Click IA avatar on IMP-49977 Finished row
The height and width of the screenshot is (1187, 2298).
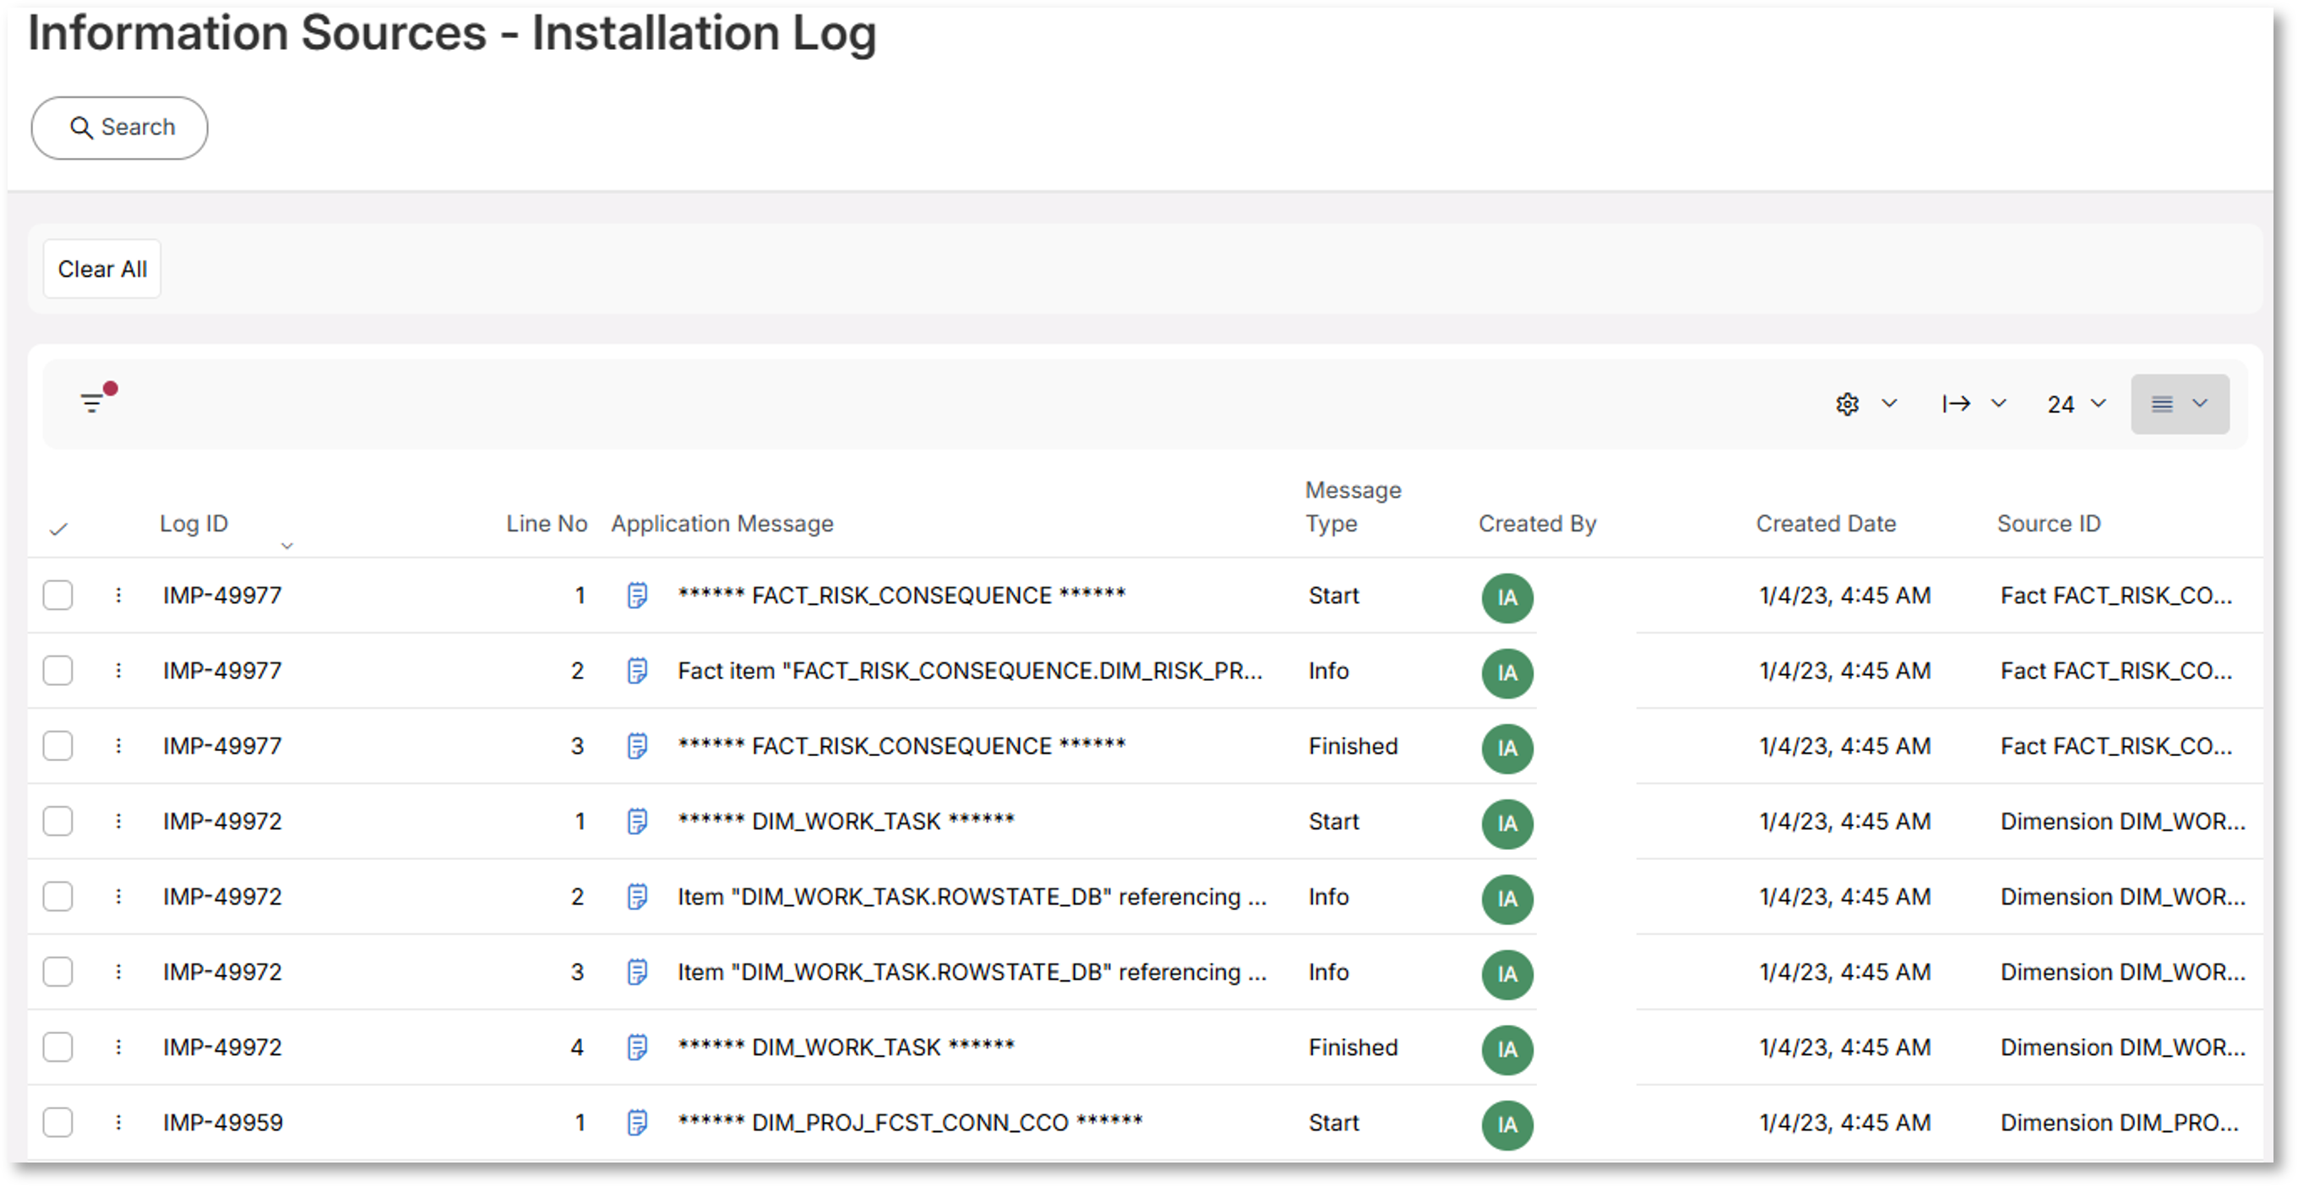[1507, 749]
